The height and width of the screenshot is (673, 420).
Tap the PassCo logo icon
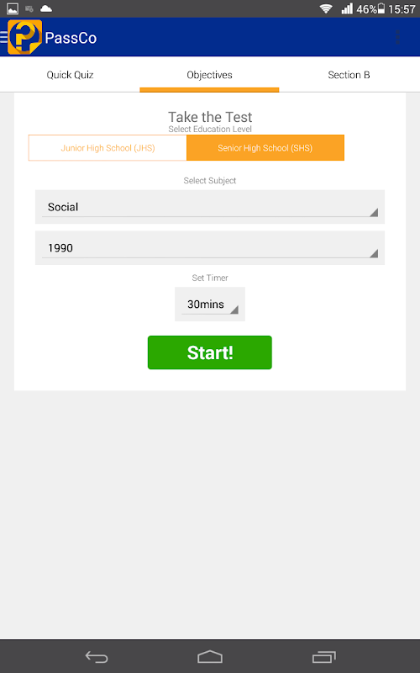point(25,37)
